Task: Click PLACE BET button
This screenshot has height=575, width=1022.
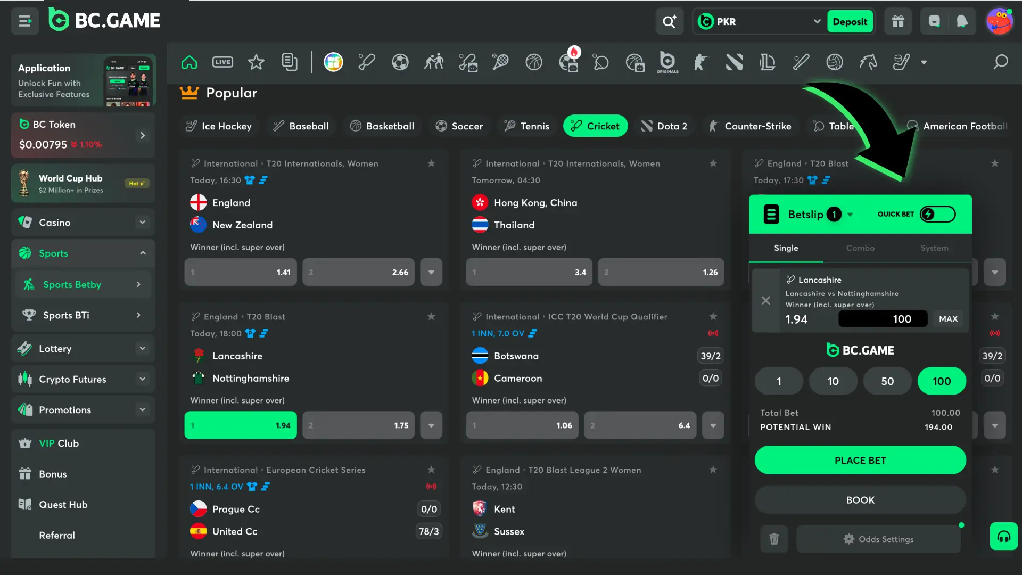Action: pos(860,461)
